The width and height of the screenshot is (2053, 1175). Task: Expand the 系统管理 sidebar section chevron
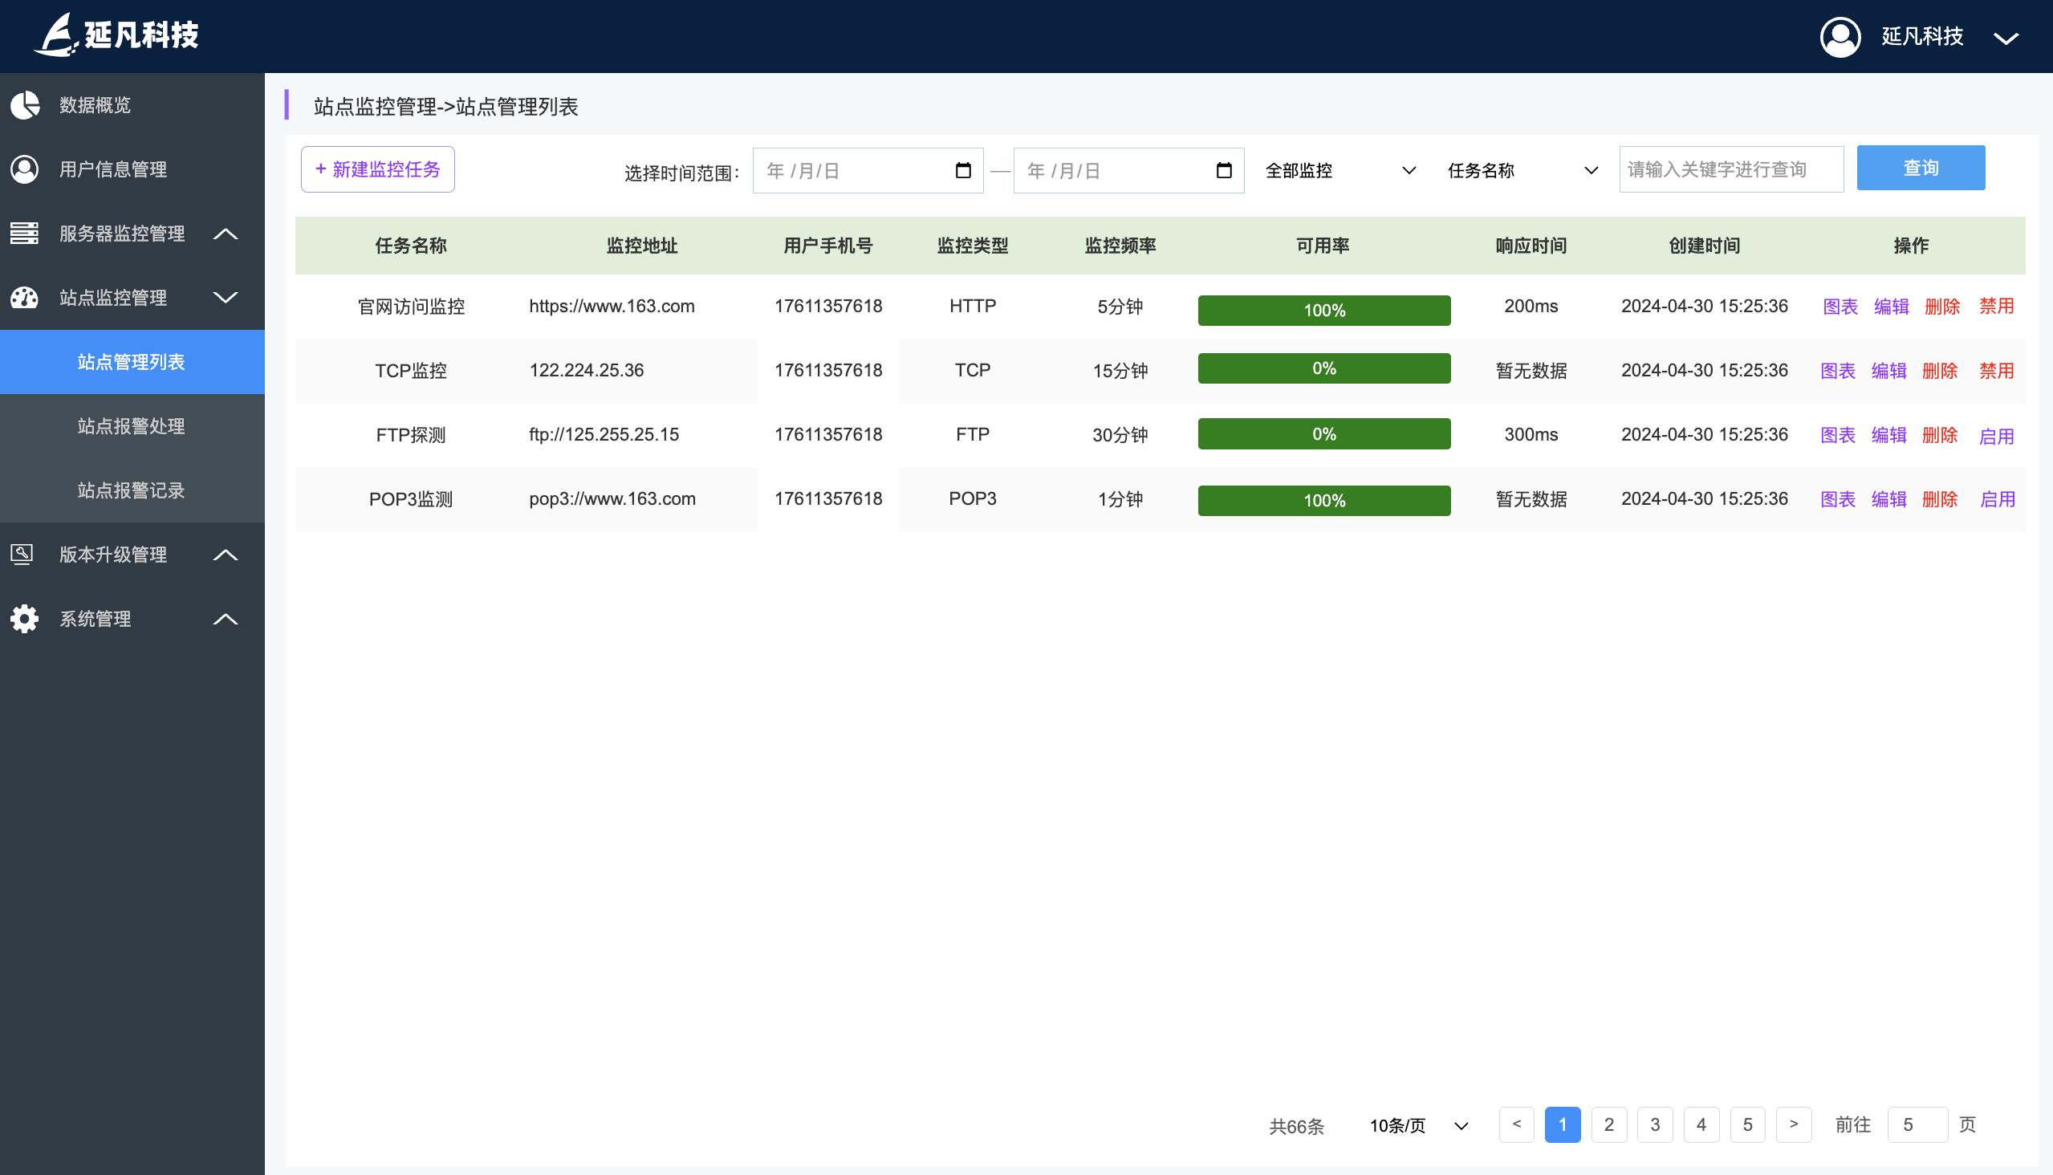226,619
